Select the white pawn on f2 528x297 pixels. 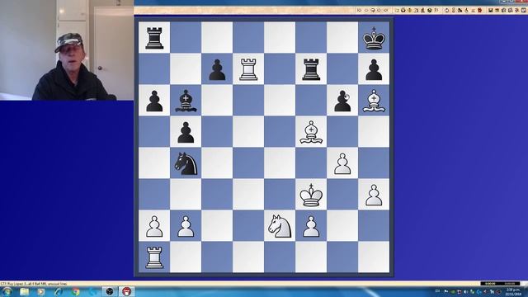311,227
